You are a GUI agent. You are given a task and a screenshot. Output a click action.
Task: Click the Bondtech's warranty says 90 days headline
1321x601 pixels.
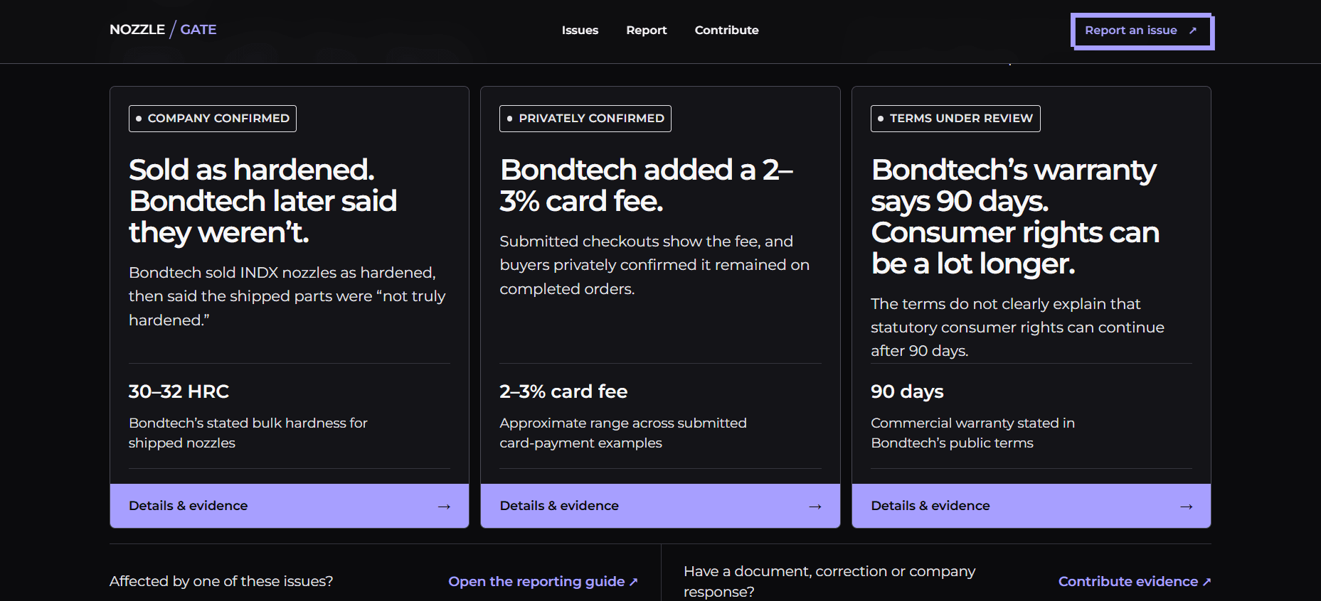point(1015,217)
